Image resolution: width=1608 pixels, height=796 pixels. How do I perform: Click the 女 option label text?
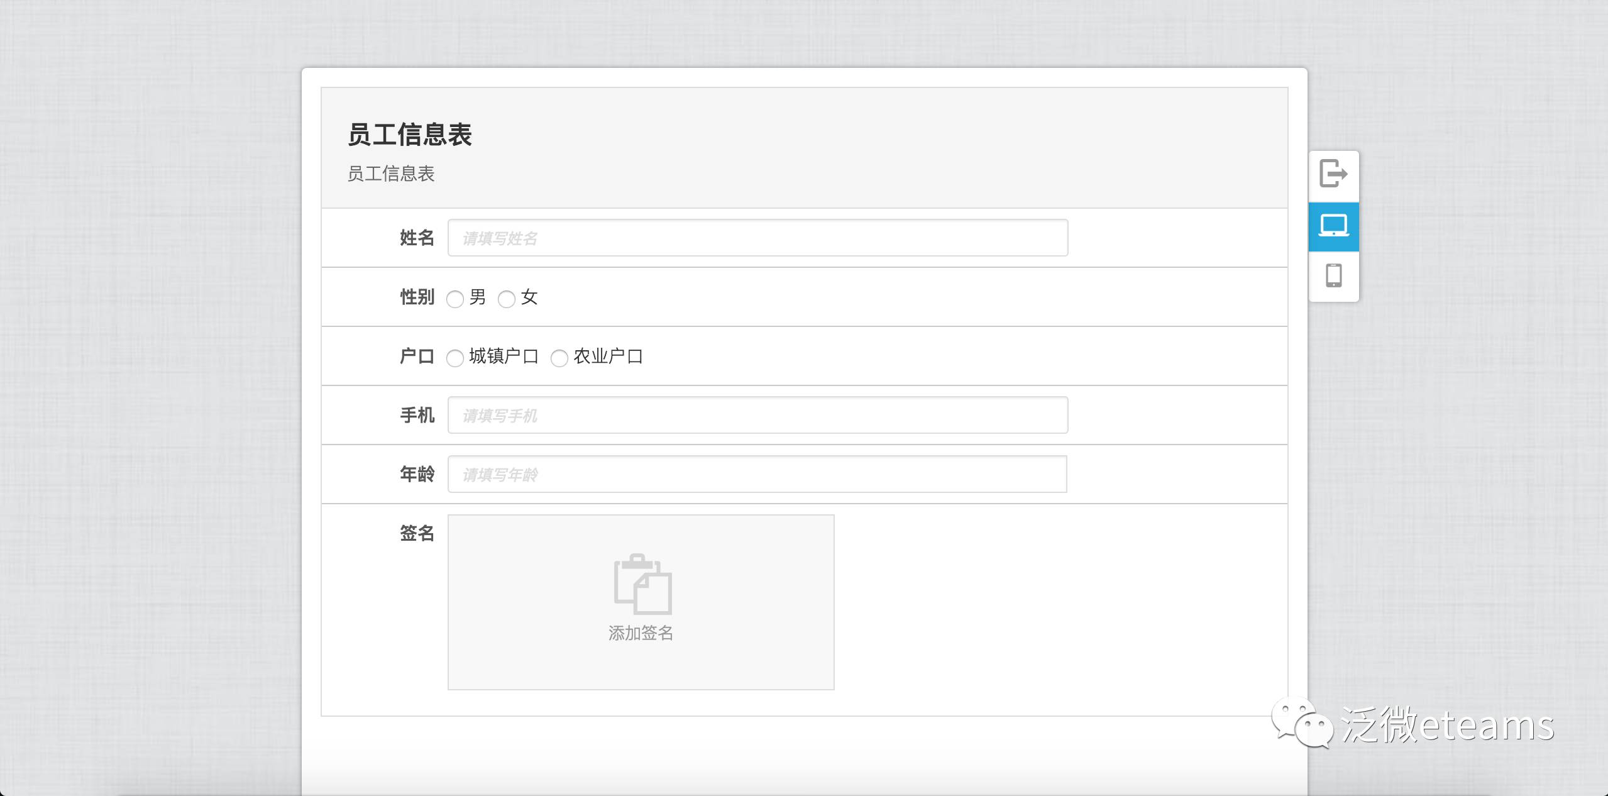click(529, 297)
